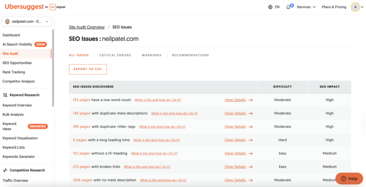Open Traffic Overview in sidebar

(15, 180)
